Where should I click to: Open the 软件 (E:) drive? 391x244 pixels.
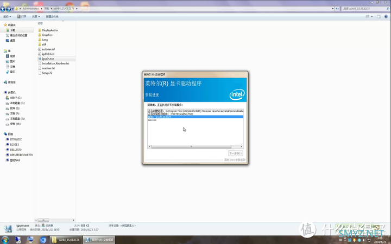pyautogui.click(x=12, y=108)
